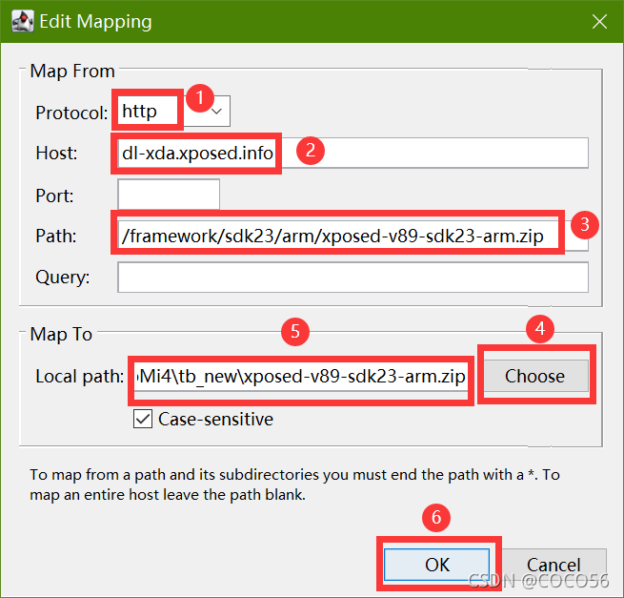Click the 'Port:' label text
Screen dimensions: 624x598
pos(54,196)
